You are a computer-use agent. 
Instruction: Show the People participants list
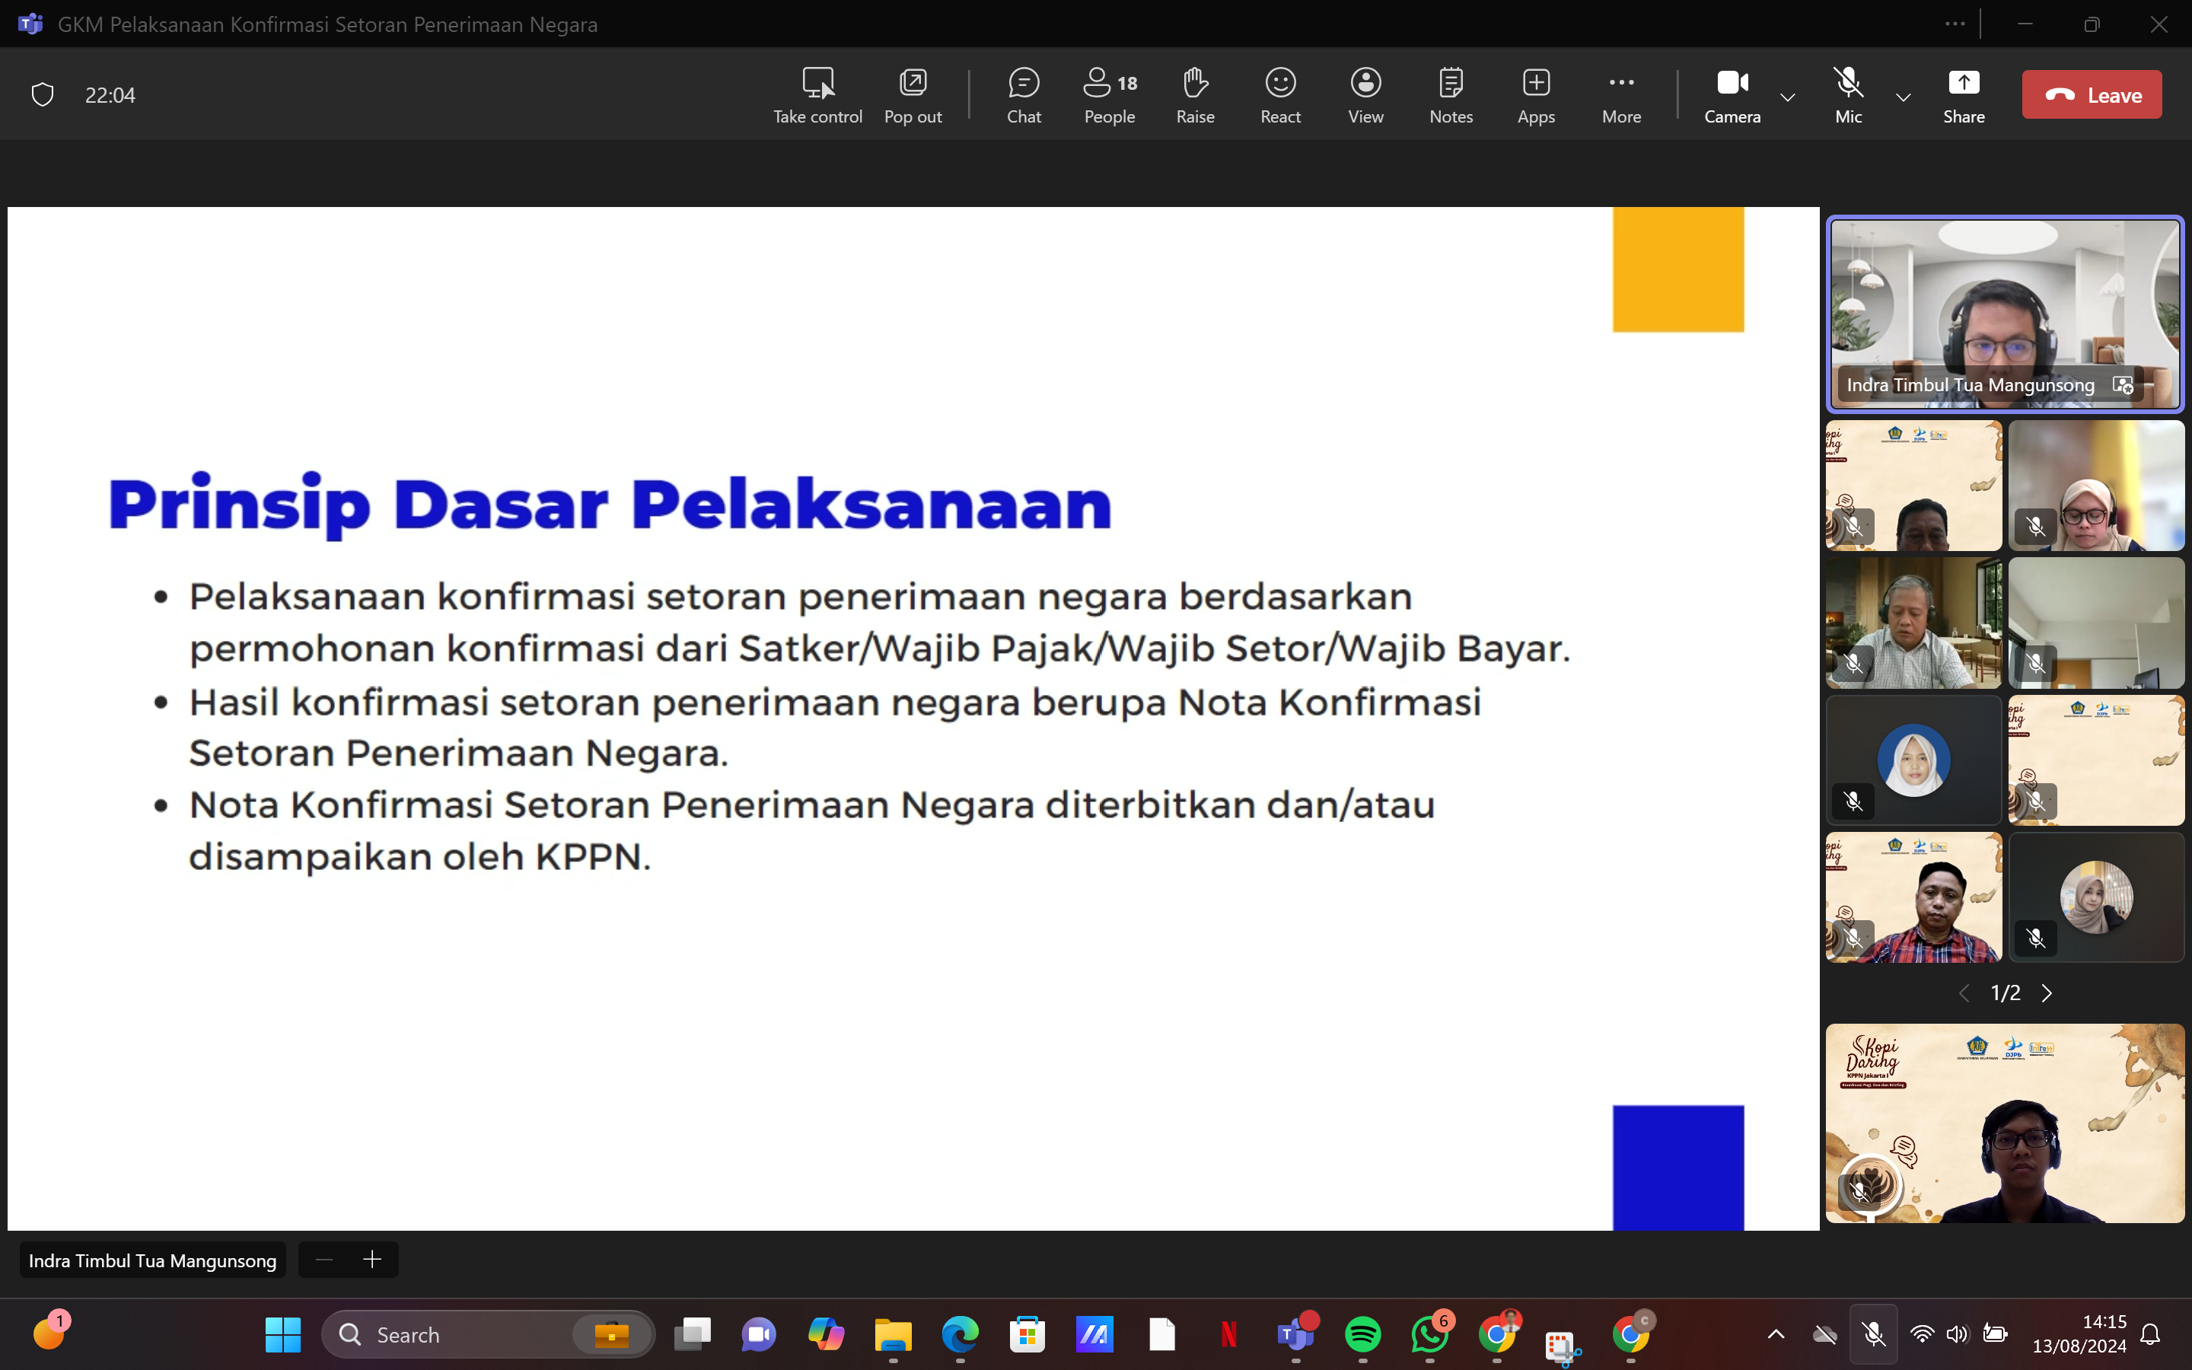click(1109, 95)
